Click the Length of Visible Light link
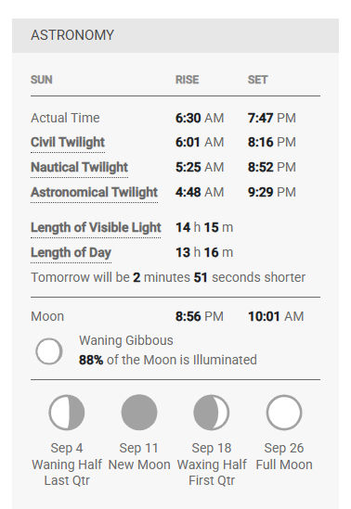The height and width of the screenshot is (509, 351). coord(96,227)
